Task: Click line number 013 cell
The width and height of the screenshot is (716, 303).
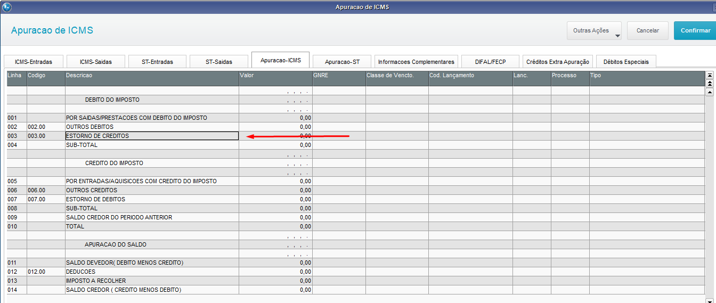Action: click(x=17, y=281)
